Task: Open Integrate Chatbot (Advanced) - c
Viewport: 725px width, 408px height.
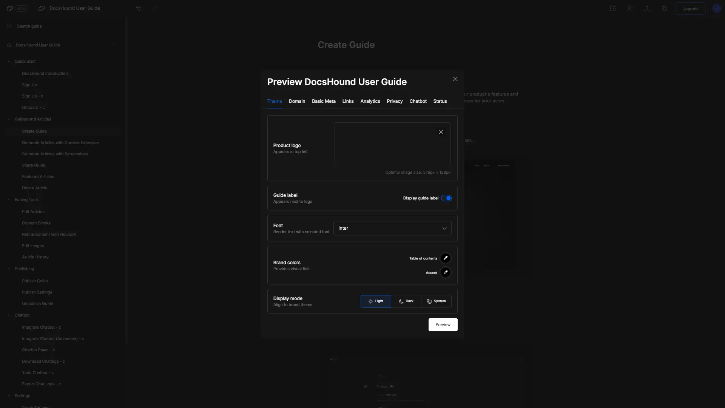Action: click(53, 339)
